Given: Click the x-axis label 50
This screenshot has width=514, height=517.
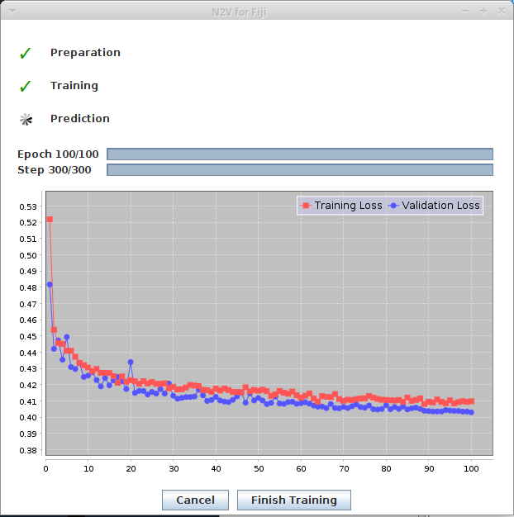Looking at the screenshot, I should pos(259,468).
